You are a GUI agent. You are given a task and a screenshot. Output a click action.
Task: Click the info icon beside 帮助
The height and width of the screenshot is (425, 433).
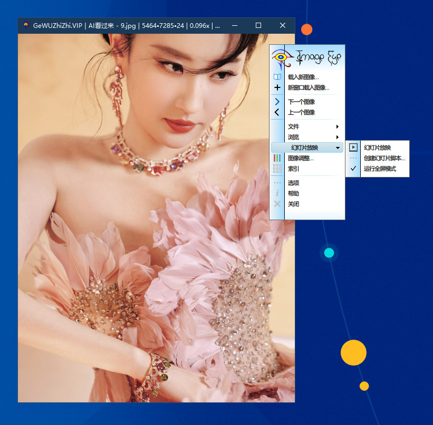tap(277, 193)
